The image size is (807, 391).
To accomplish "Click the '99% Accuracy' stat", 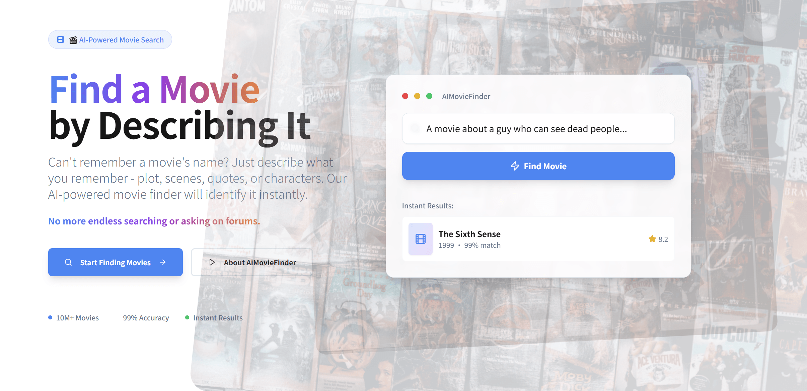I will click(x=146, y=318).
